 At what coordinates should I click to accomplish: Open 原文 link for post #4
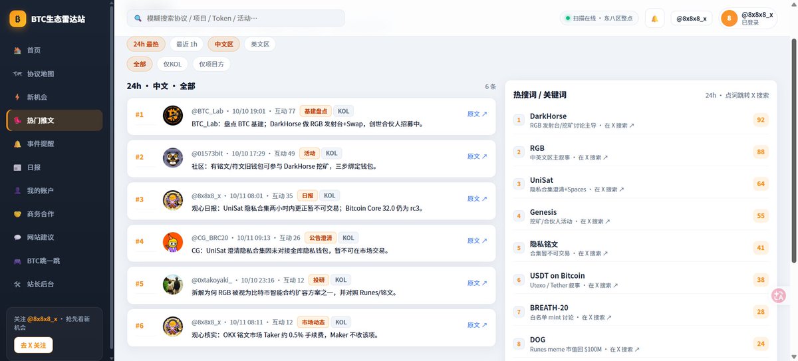[477, 241]
